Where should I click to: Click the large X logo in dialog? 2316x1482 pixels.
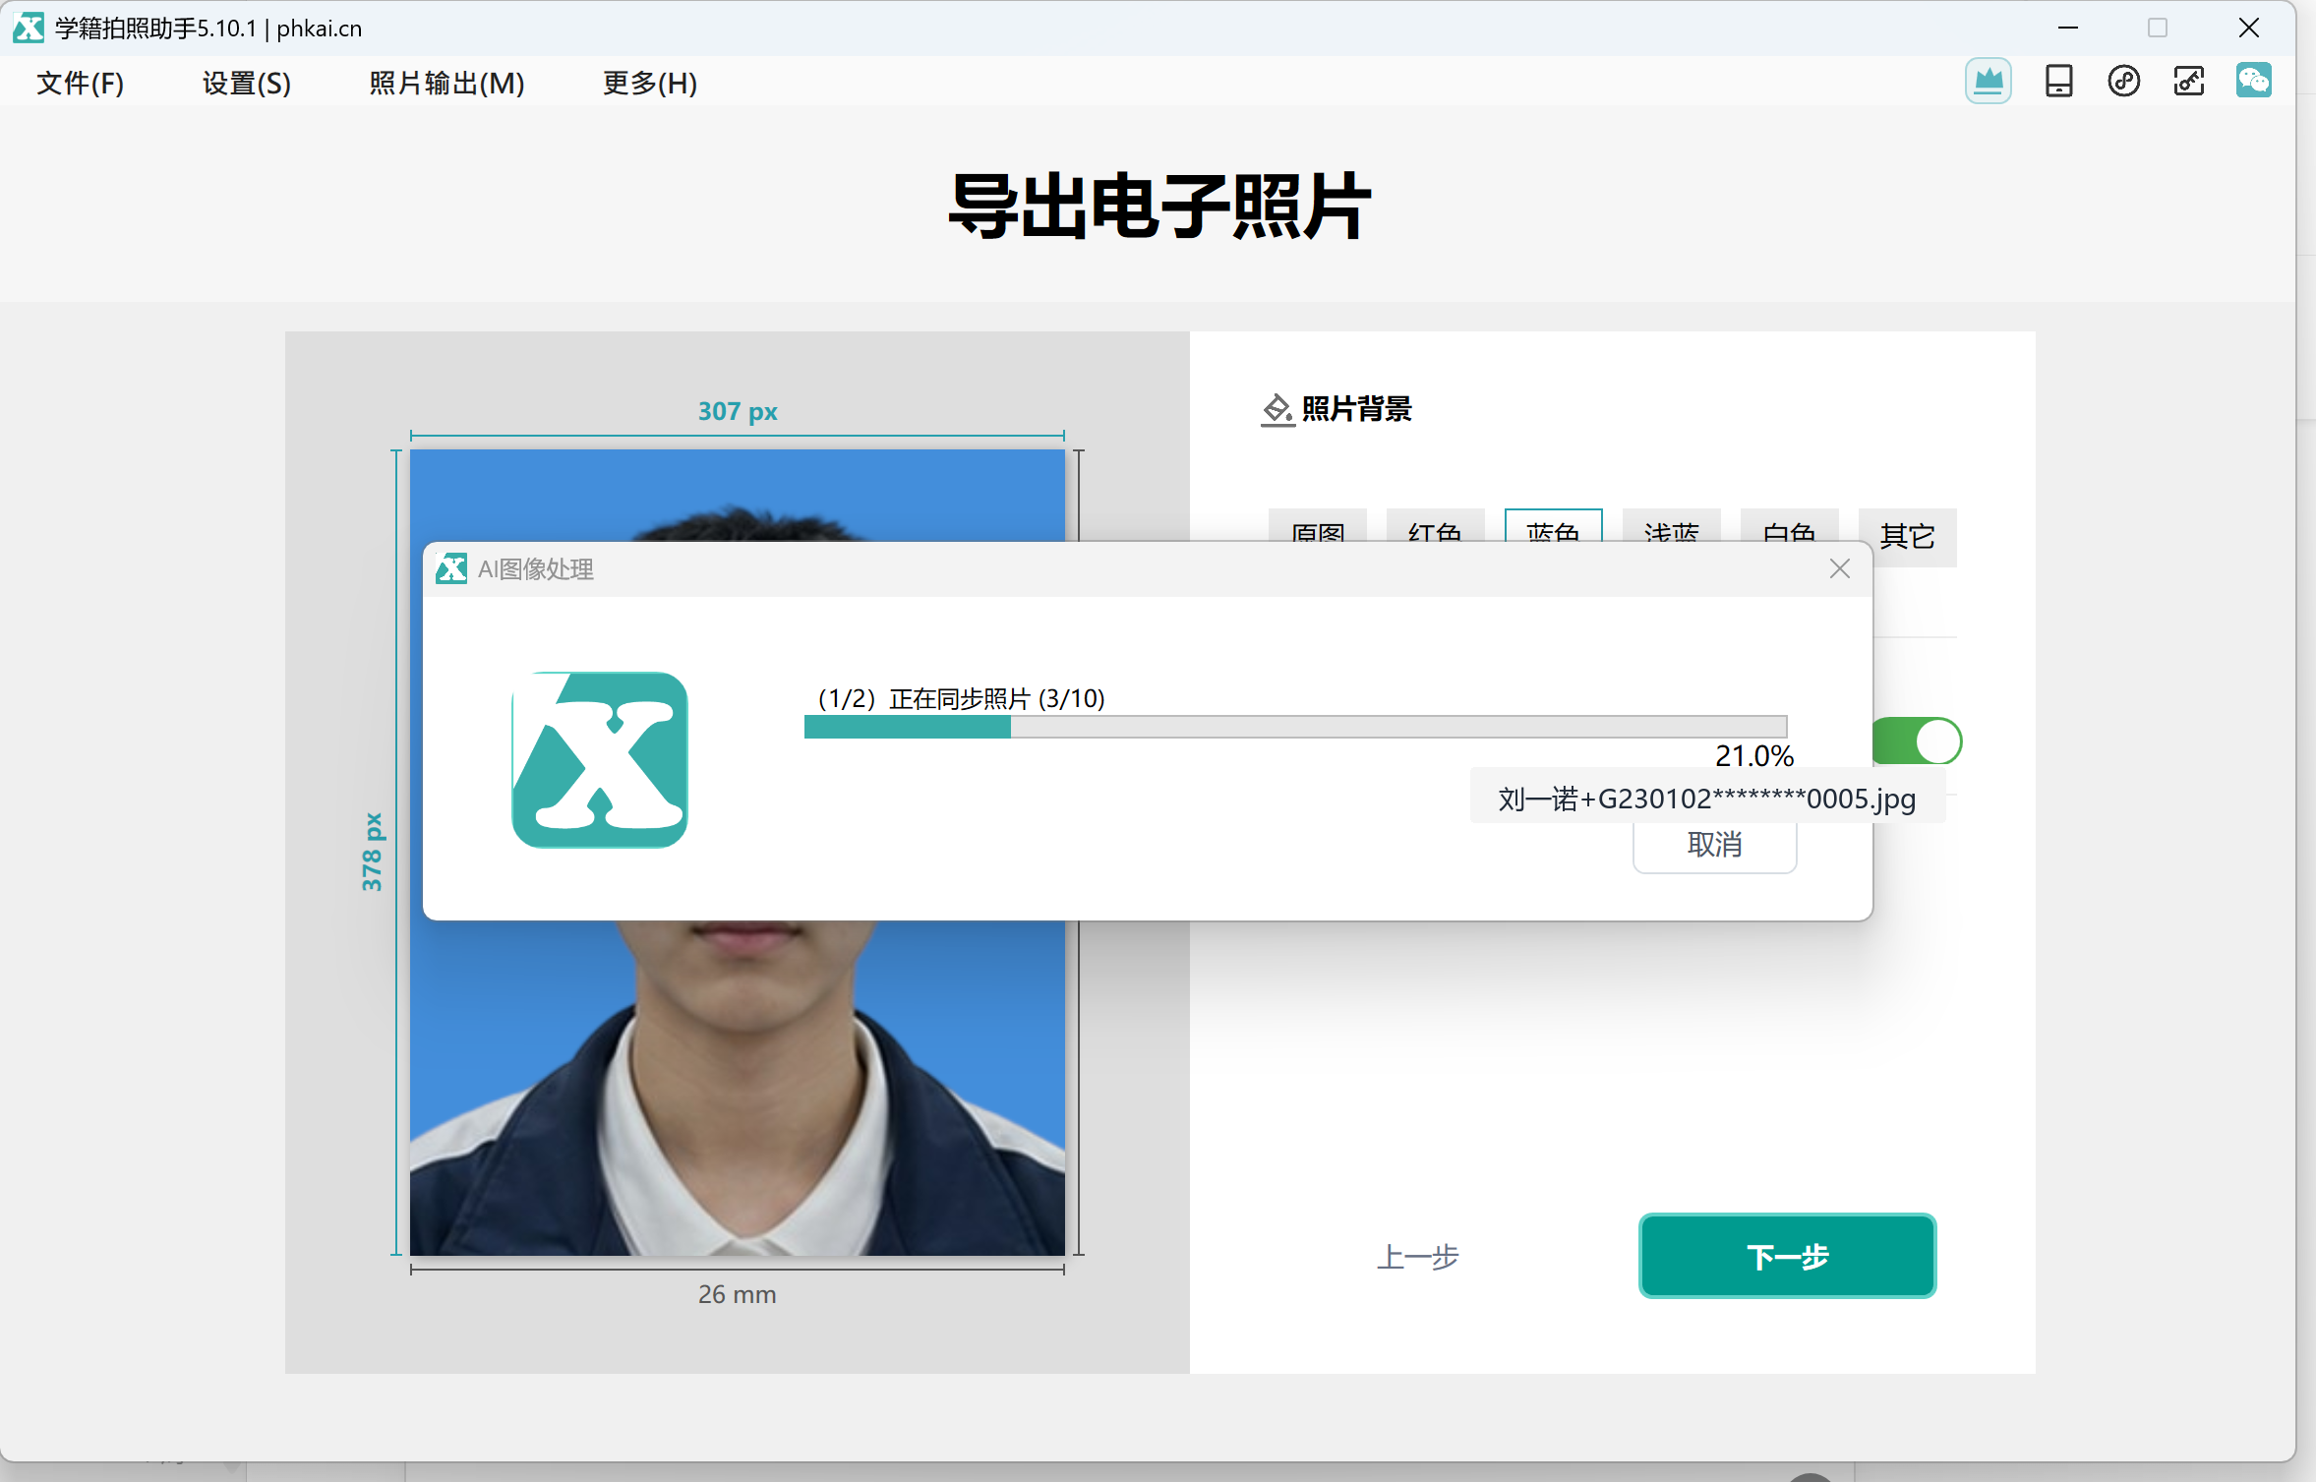pos(599,759)
